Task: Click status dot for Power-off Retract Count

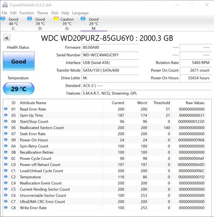Action: click(x=6, y=164)
